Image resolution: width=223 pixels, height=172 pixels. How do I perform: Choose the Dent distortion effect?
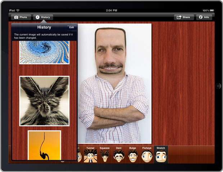118,155
